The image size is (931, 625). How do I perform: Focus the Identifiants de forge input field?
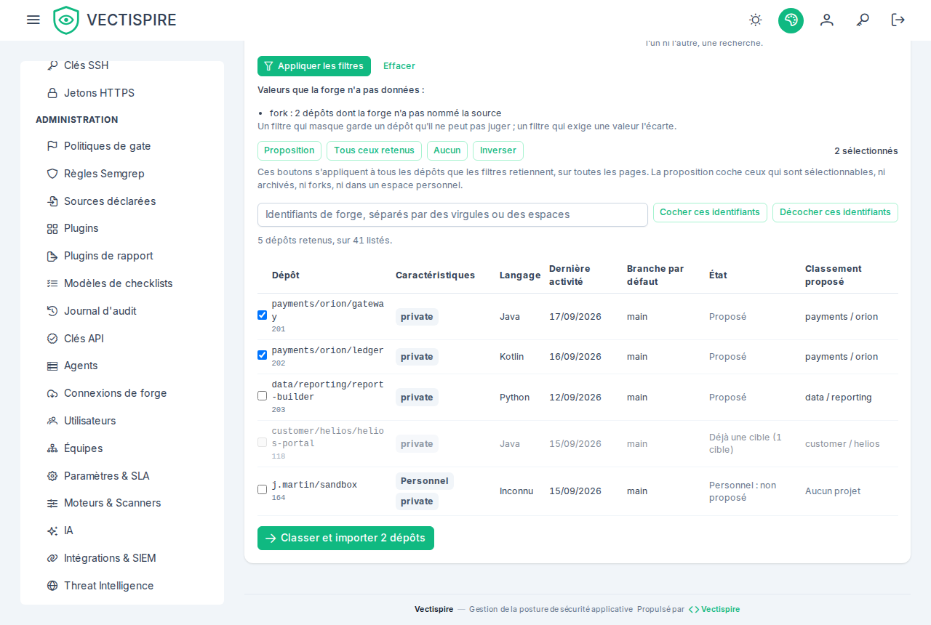[x=452, y=215]
